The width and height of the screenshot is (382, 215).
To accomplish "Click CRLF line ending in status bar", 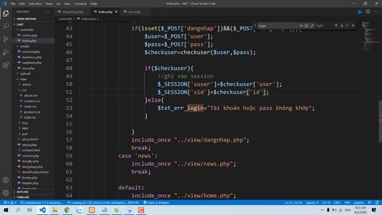I will click(x=337, y=202).
